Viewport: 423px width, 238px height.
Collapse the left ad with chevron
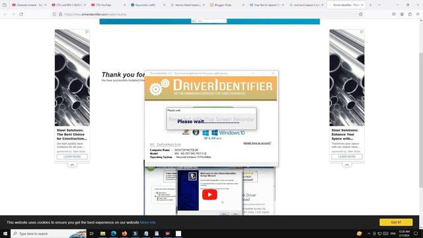coord(72,165)
